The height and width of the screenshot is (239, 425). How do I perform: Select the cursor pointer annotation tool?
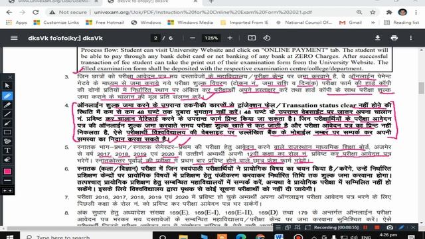[7, 86]
